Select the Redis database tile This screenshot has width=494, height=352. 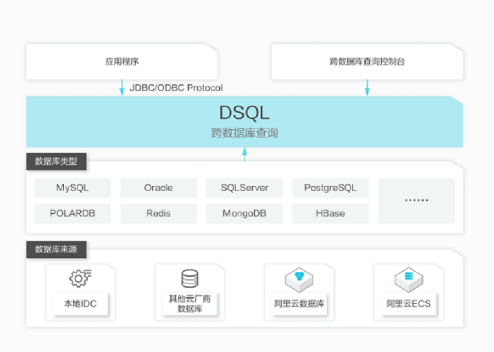click(159, 213)
